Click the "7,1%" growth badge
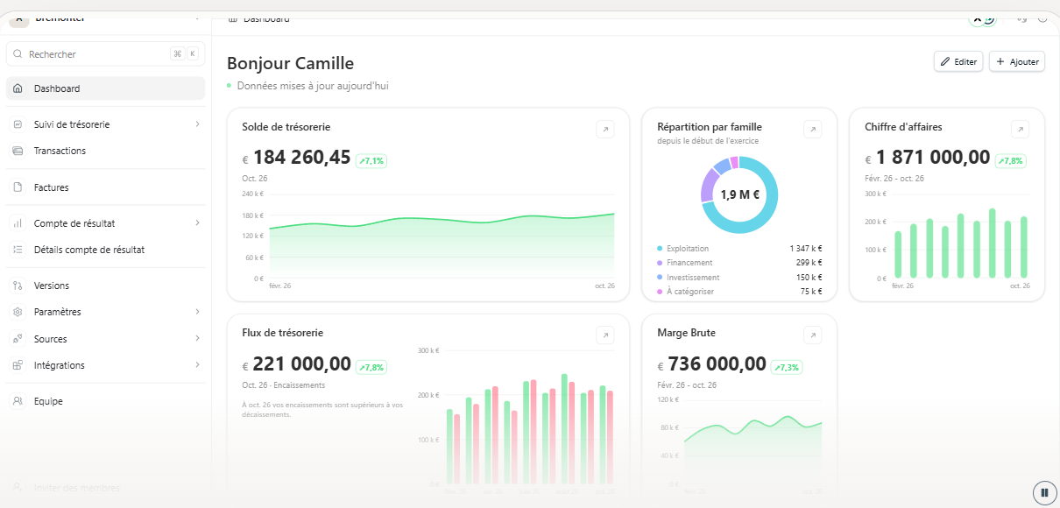1060x508 pixels. (x=371, y=161)
